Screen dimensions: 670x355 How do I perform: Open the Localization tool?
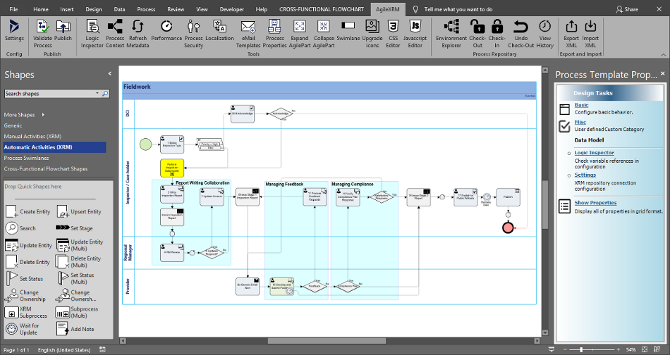pyautogui.click(x=219, y=31)
